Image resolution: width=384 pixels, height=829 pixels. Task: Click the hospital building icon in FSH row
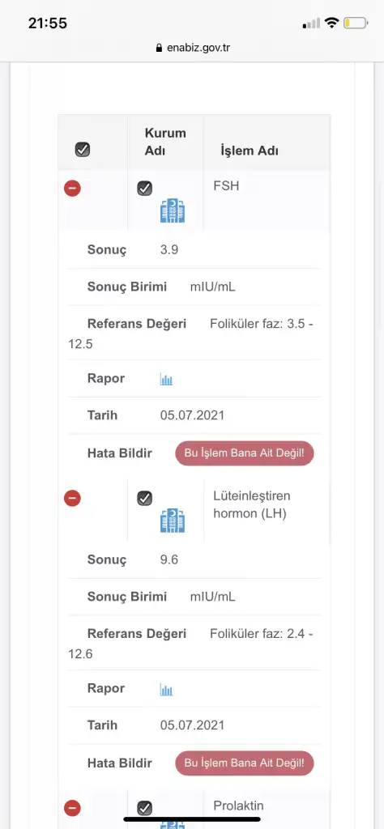coord(173,210)
